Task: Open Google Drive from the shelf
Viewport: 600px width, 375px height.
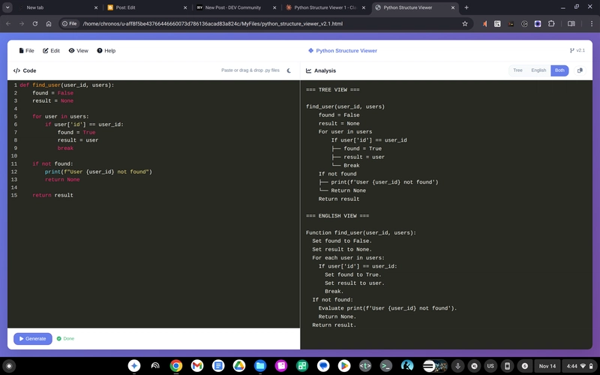Action: coord(238,366)
